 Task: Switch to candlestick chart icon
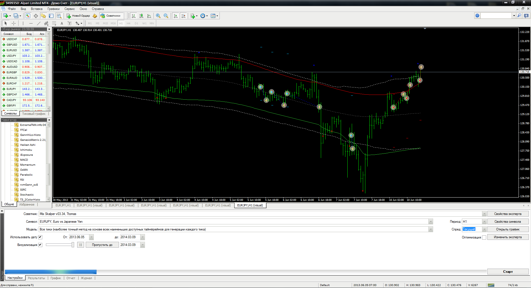point(141,16)
